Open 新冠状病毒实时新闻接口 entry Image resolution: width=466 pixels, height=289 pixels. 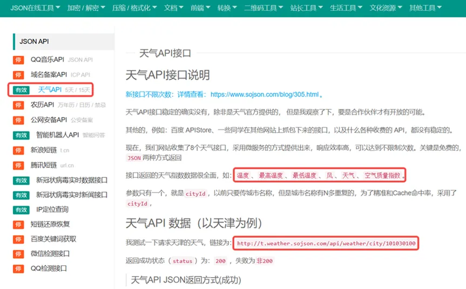pos(72,195)
